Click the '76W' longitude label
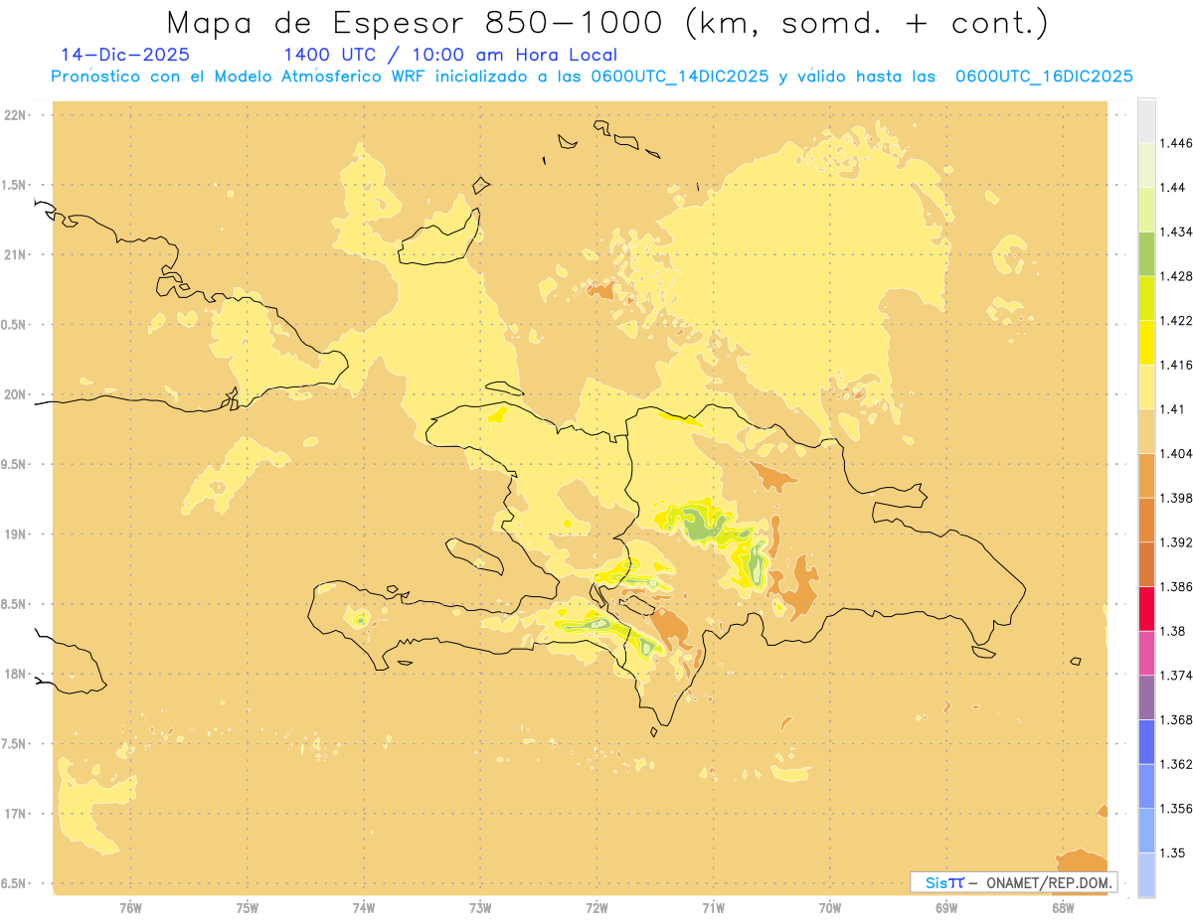 130,907
